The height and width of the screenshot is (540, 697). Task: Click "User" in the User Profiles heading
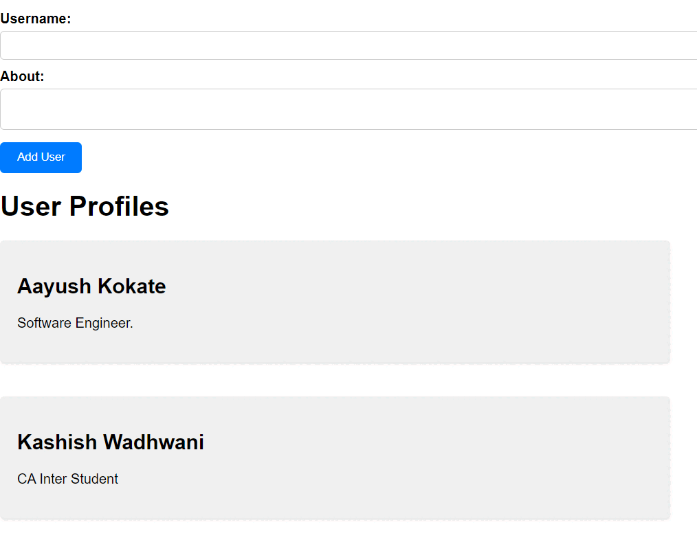click(x=31, y=206)
